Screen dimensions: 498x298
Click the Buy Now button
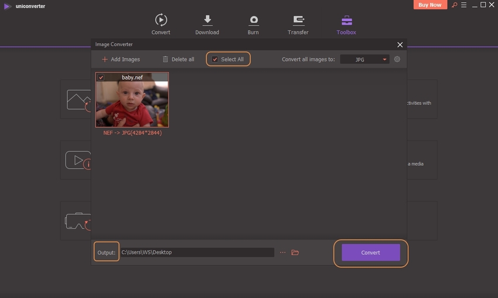pyautogui.click(x=430, y=5)
